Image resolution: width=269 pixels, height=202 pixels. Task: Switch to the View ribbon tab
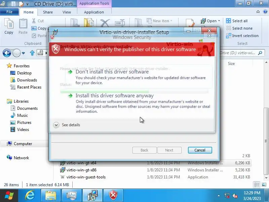67,12
